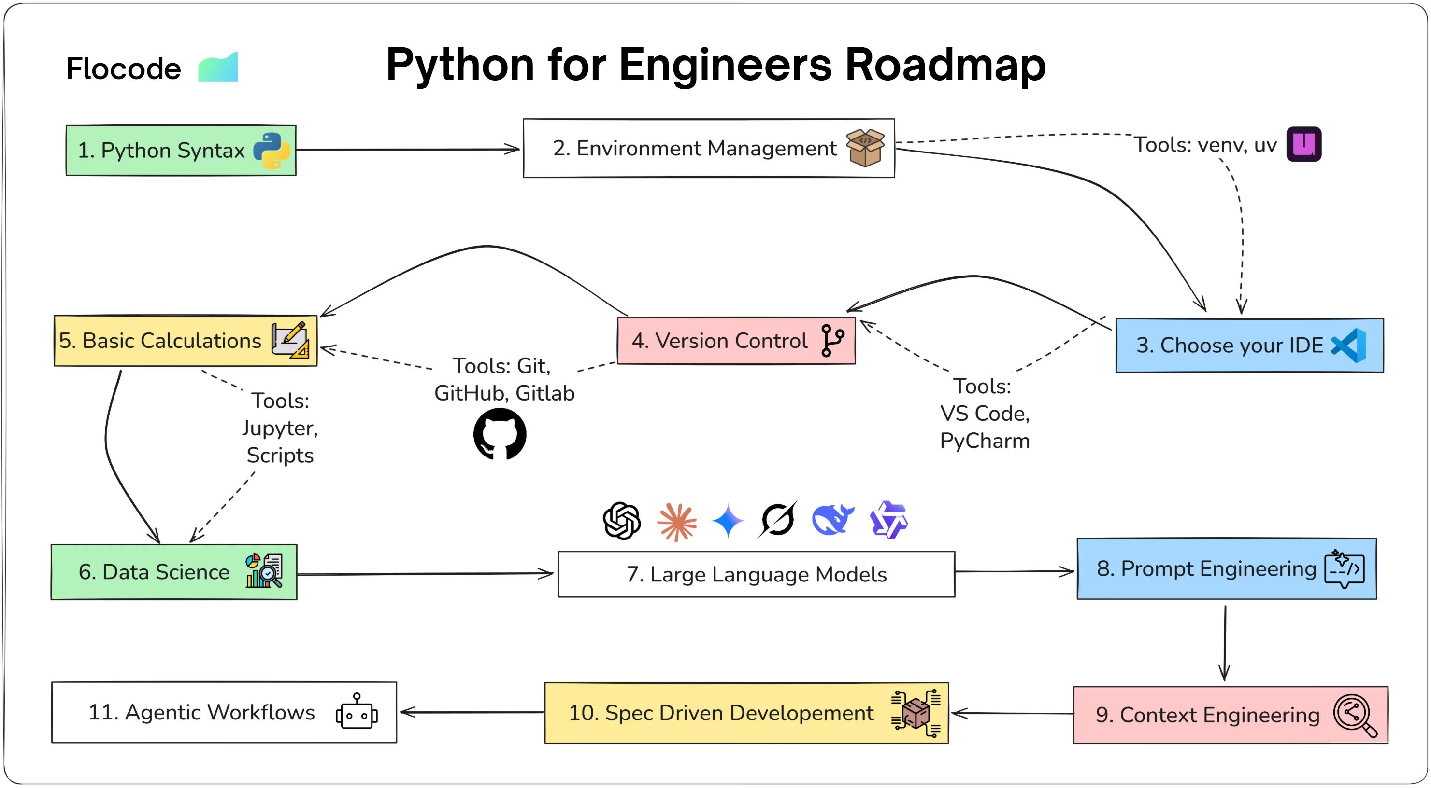Click the orange Claude starburst icon
The image size is (1431, 788).
(x=676, y=522)
